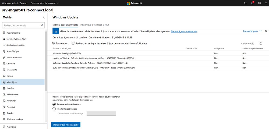Click the help question mark icon
Viewport: 269px width, 129px height.
(266, 3)
